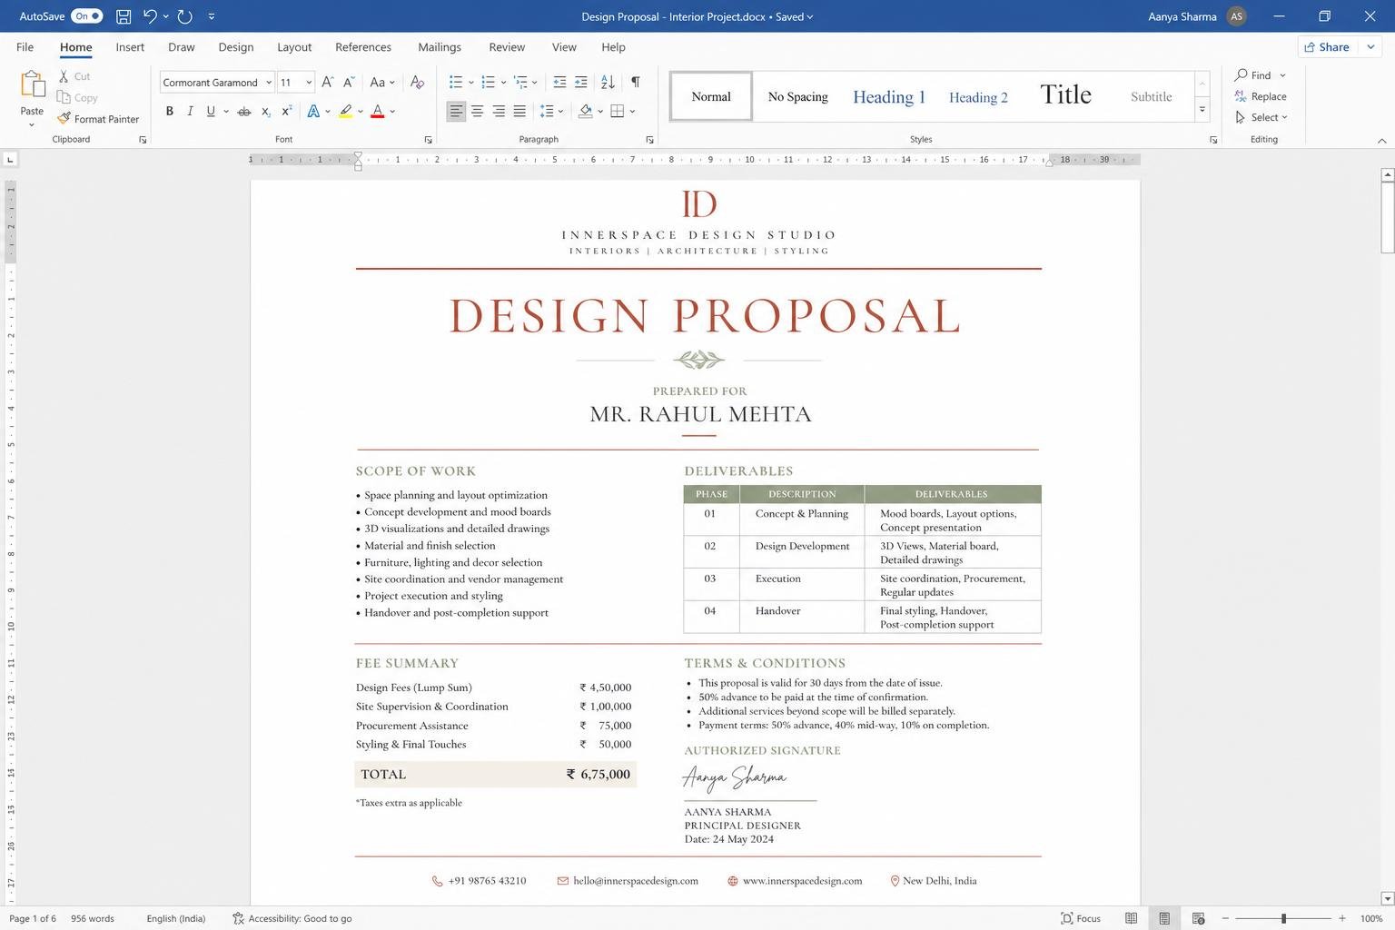Viewport: 1395px width, 930px height.
Task: Open the Select dropdown in Editing
Action: pos(1261,117)
